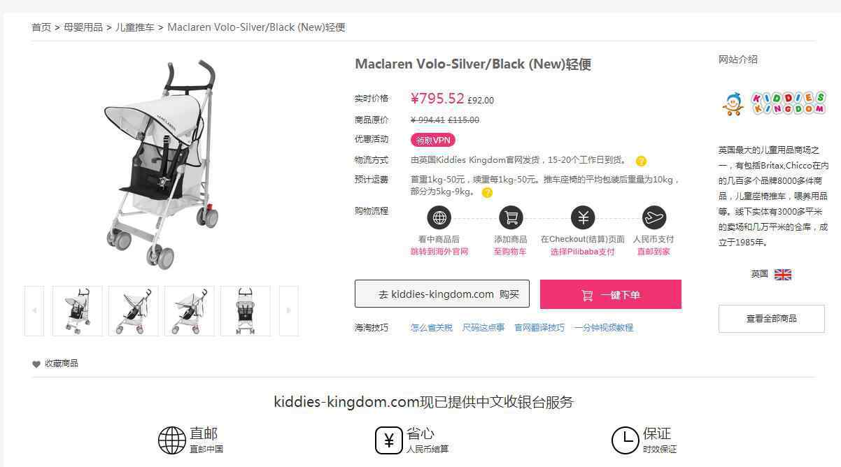Click the yellow help icon beside 物流方式
Screen dimensions: 841x467
641,161
